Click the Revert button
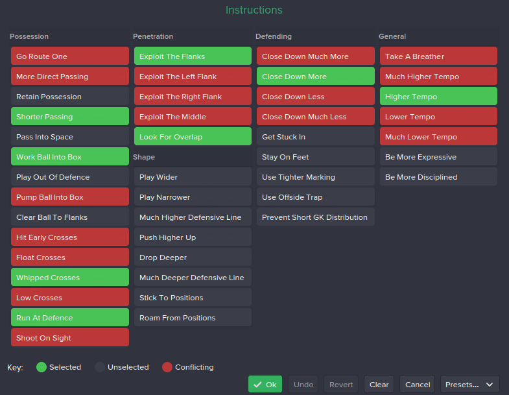The image size is (509, 395). coord(341,384)
